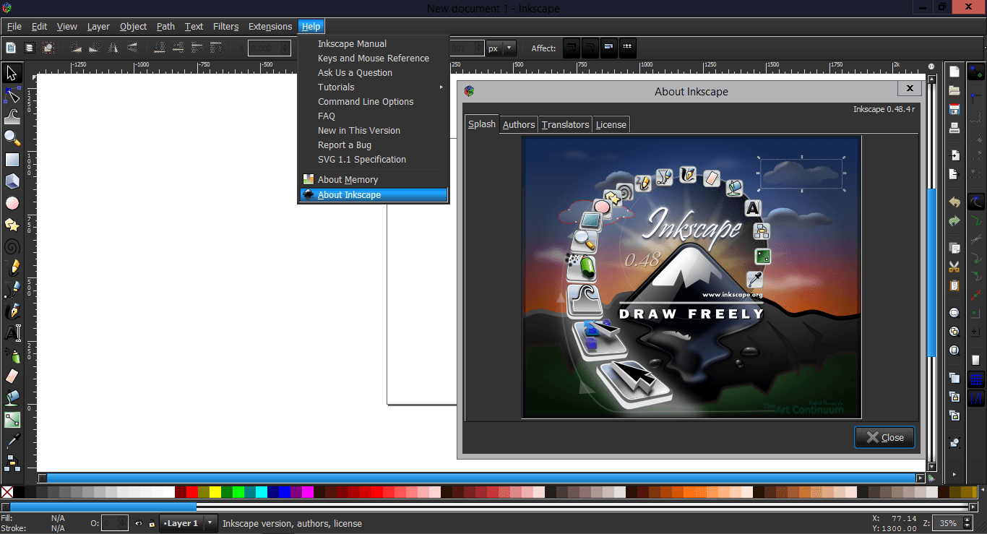Toggle snapping to grids in snap bar

click(x=976, y=379)
